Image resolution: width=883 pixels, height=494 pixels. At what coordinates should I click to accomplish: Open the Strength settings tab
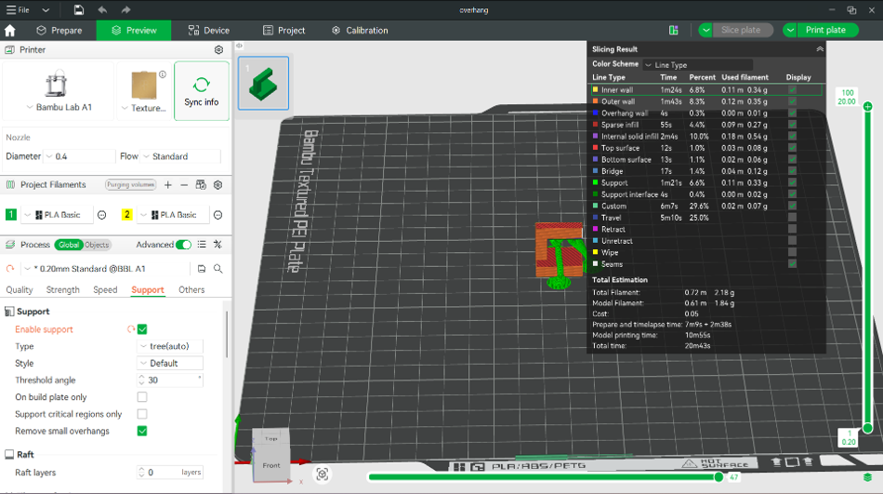62,290
